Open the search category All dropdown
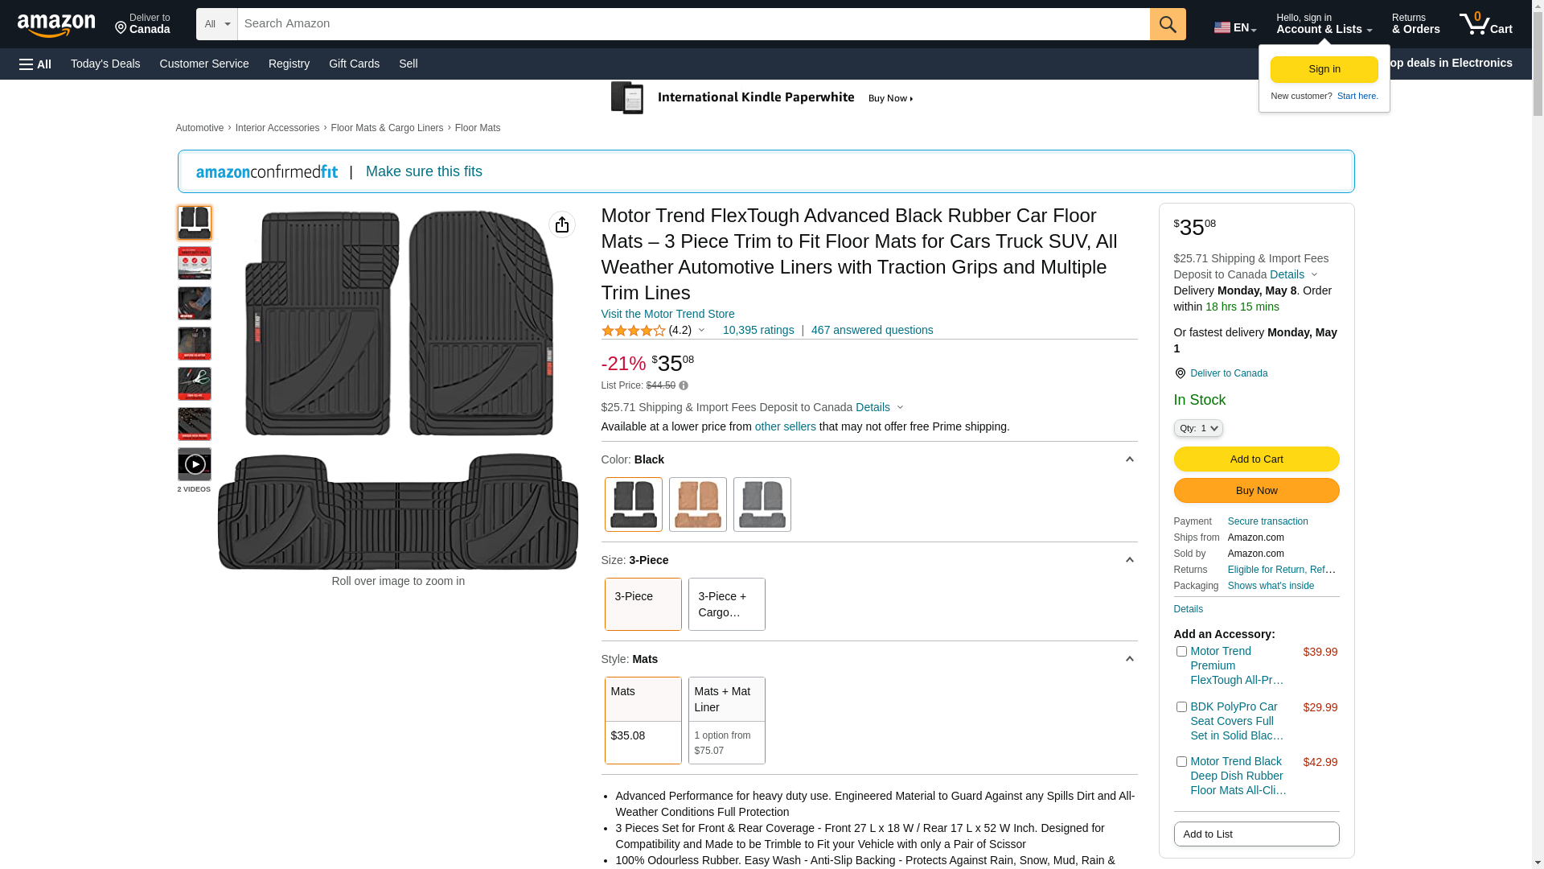 217,24
